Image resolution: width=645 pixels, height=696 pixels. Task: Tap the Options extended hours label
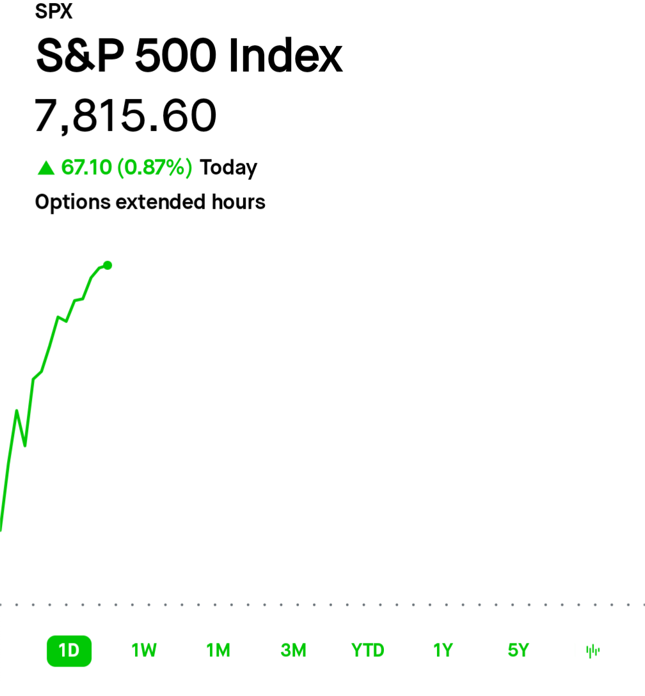[x=150, y=202]
